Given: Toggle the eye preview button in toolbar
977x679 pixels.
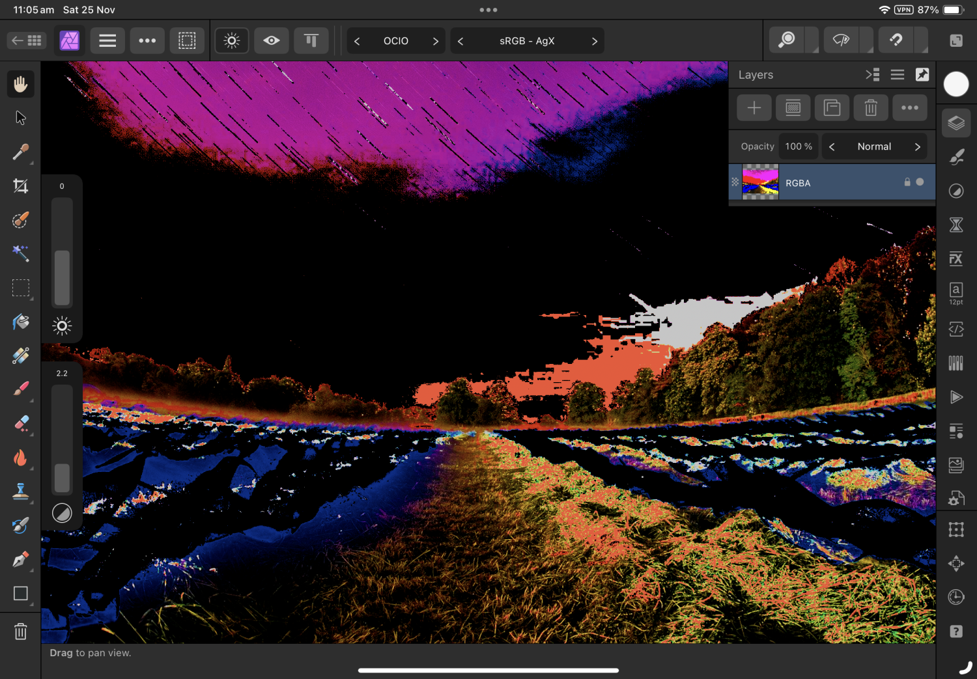Looking at the screenshot, I should [x=272, y=41].
